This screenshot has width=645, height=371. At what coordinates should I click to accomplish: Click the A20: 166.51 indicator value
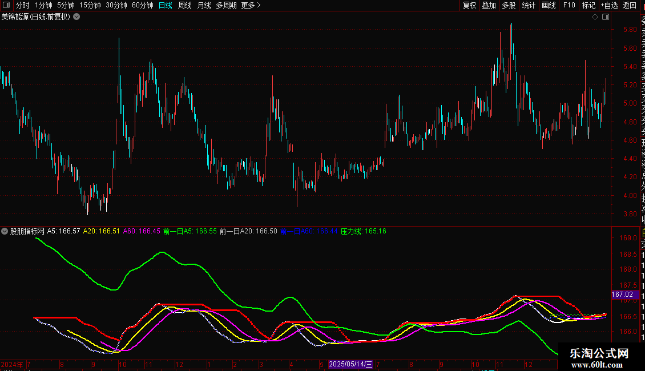102,231
